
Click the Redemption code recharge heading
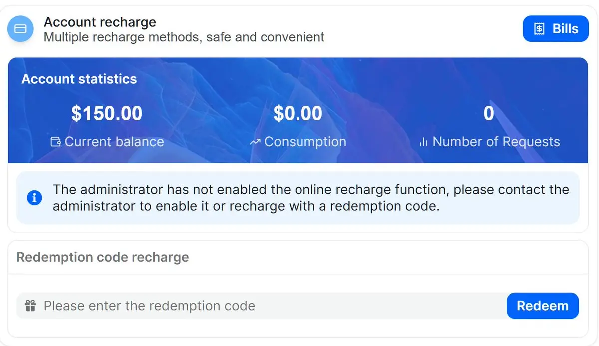[x=103, y=257]
